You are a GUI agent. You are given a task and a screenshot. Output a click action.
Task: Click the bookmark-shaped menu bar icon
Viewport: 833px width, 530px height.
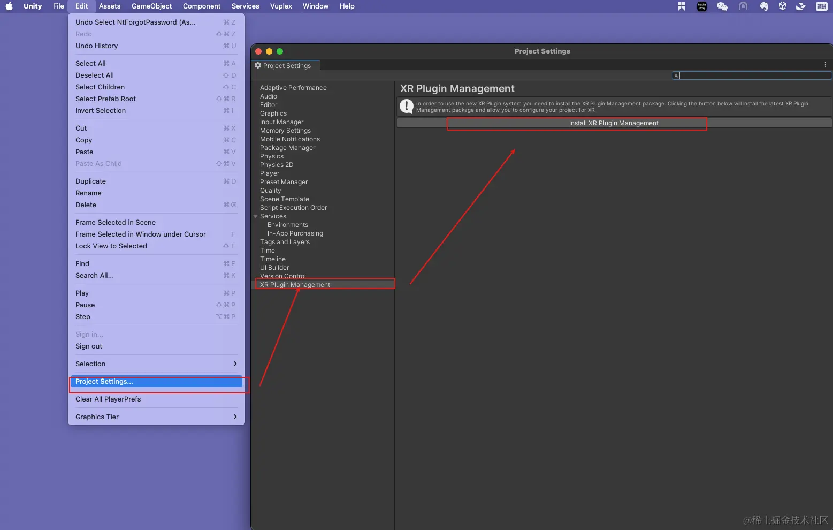tap(682, 6)
